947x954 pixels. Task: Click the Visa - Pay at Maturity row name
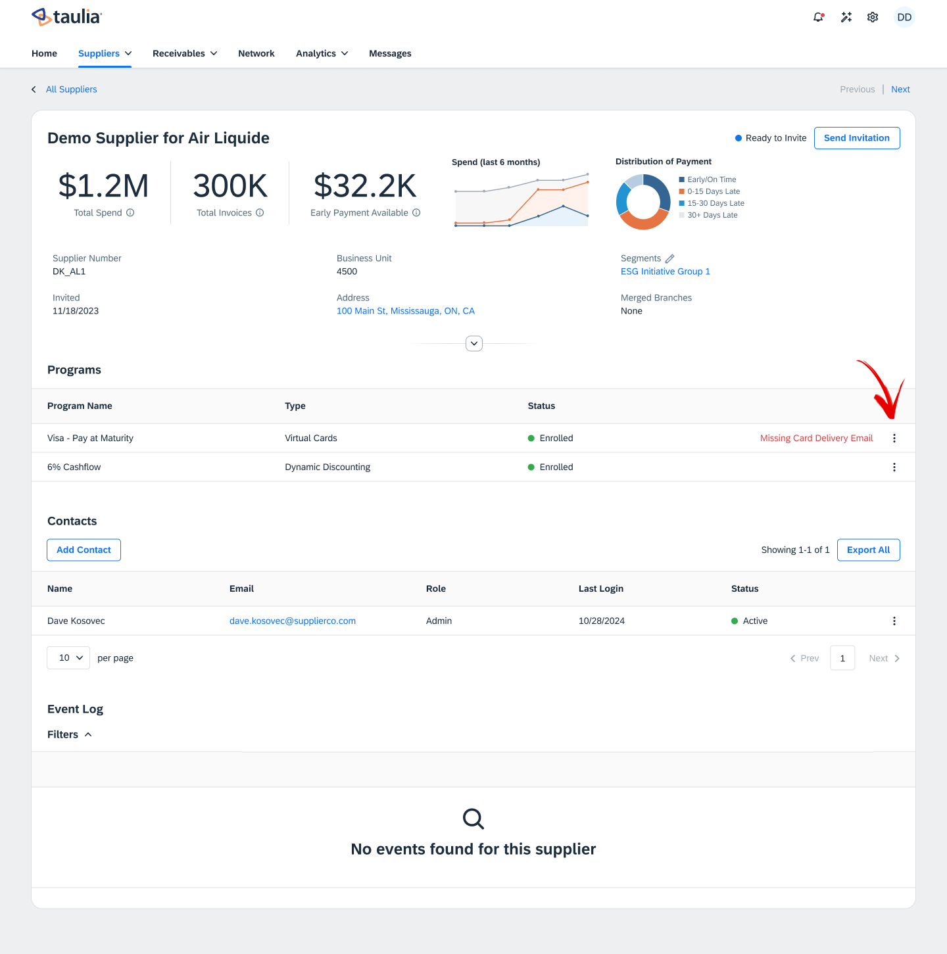click(x=90, y=438)
